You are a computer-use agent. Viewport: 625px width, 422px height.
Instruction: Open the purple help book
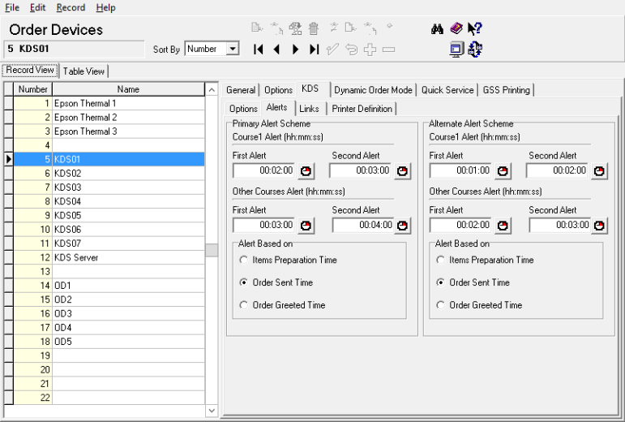click(x=456, y=28)
